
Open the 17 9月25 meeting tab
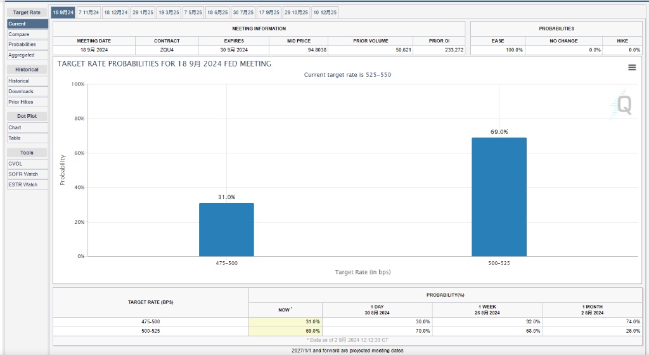point(269,13)
